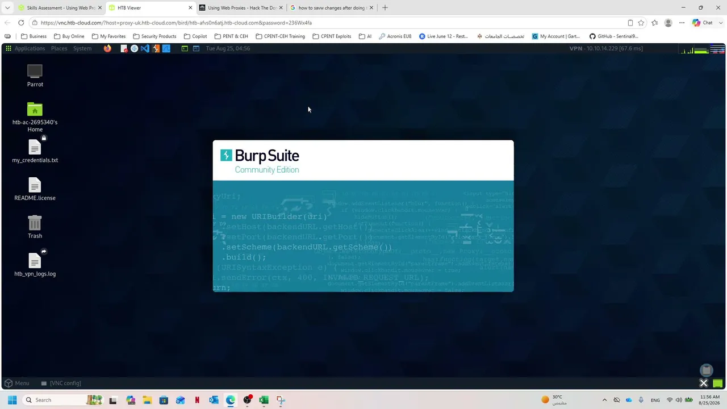Switch to Using Web Proxies tab
This screenshot has width=727, height=409.
click(241, 8)
